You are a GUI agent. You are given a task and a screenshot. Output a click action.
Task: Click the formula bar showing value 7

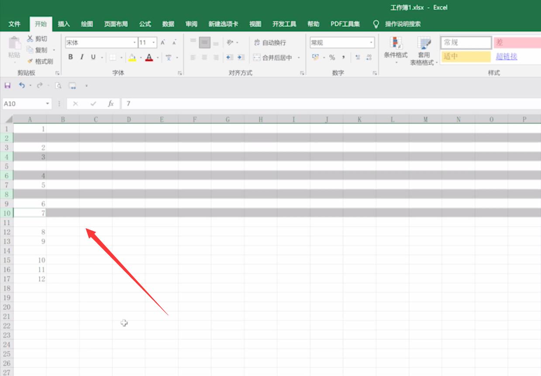(331, 104)
